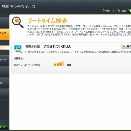
Task: Click the question mark support icon
Action: [x=104, y=11]
